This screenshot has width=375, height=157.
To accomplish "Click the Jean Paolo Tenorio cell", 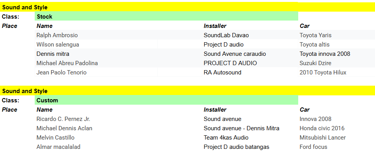I will coord(61,72).
